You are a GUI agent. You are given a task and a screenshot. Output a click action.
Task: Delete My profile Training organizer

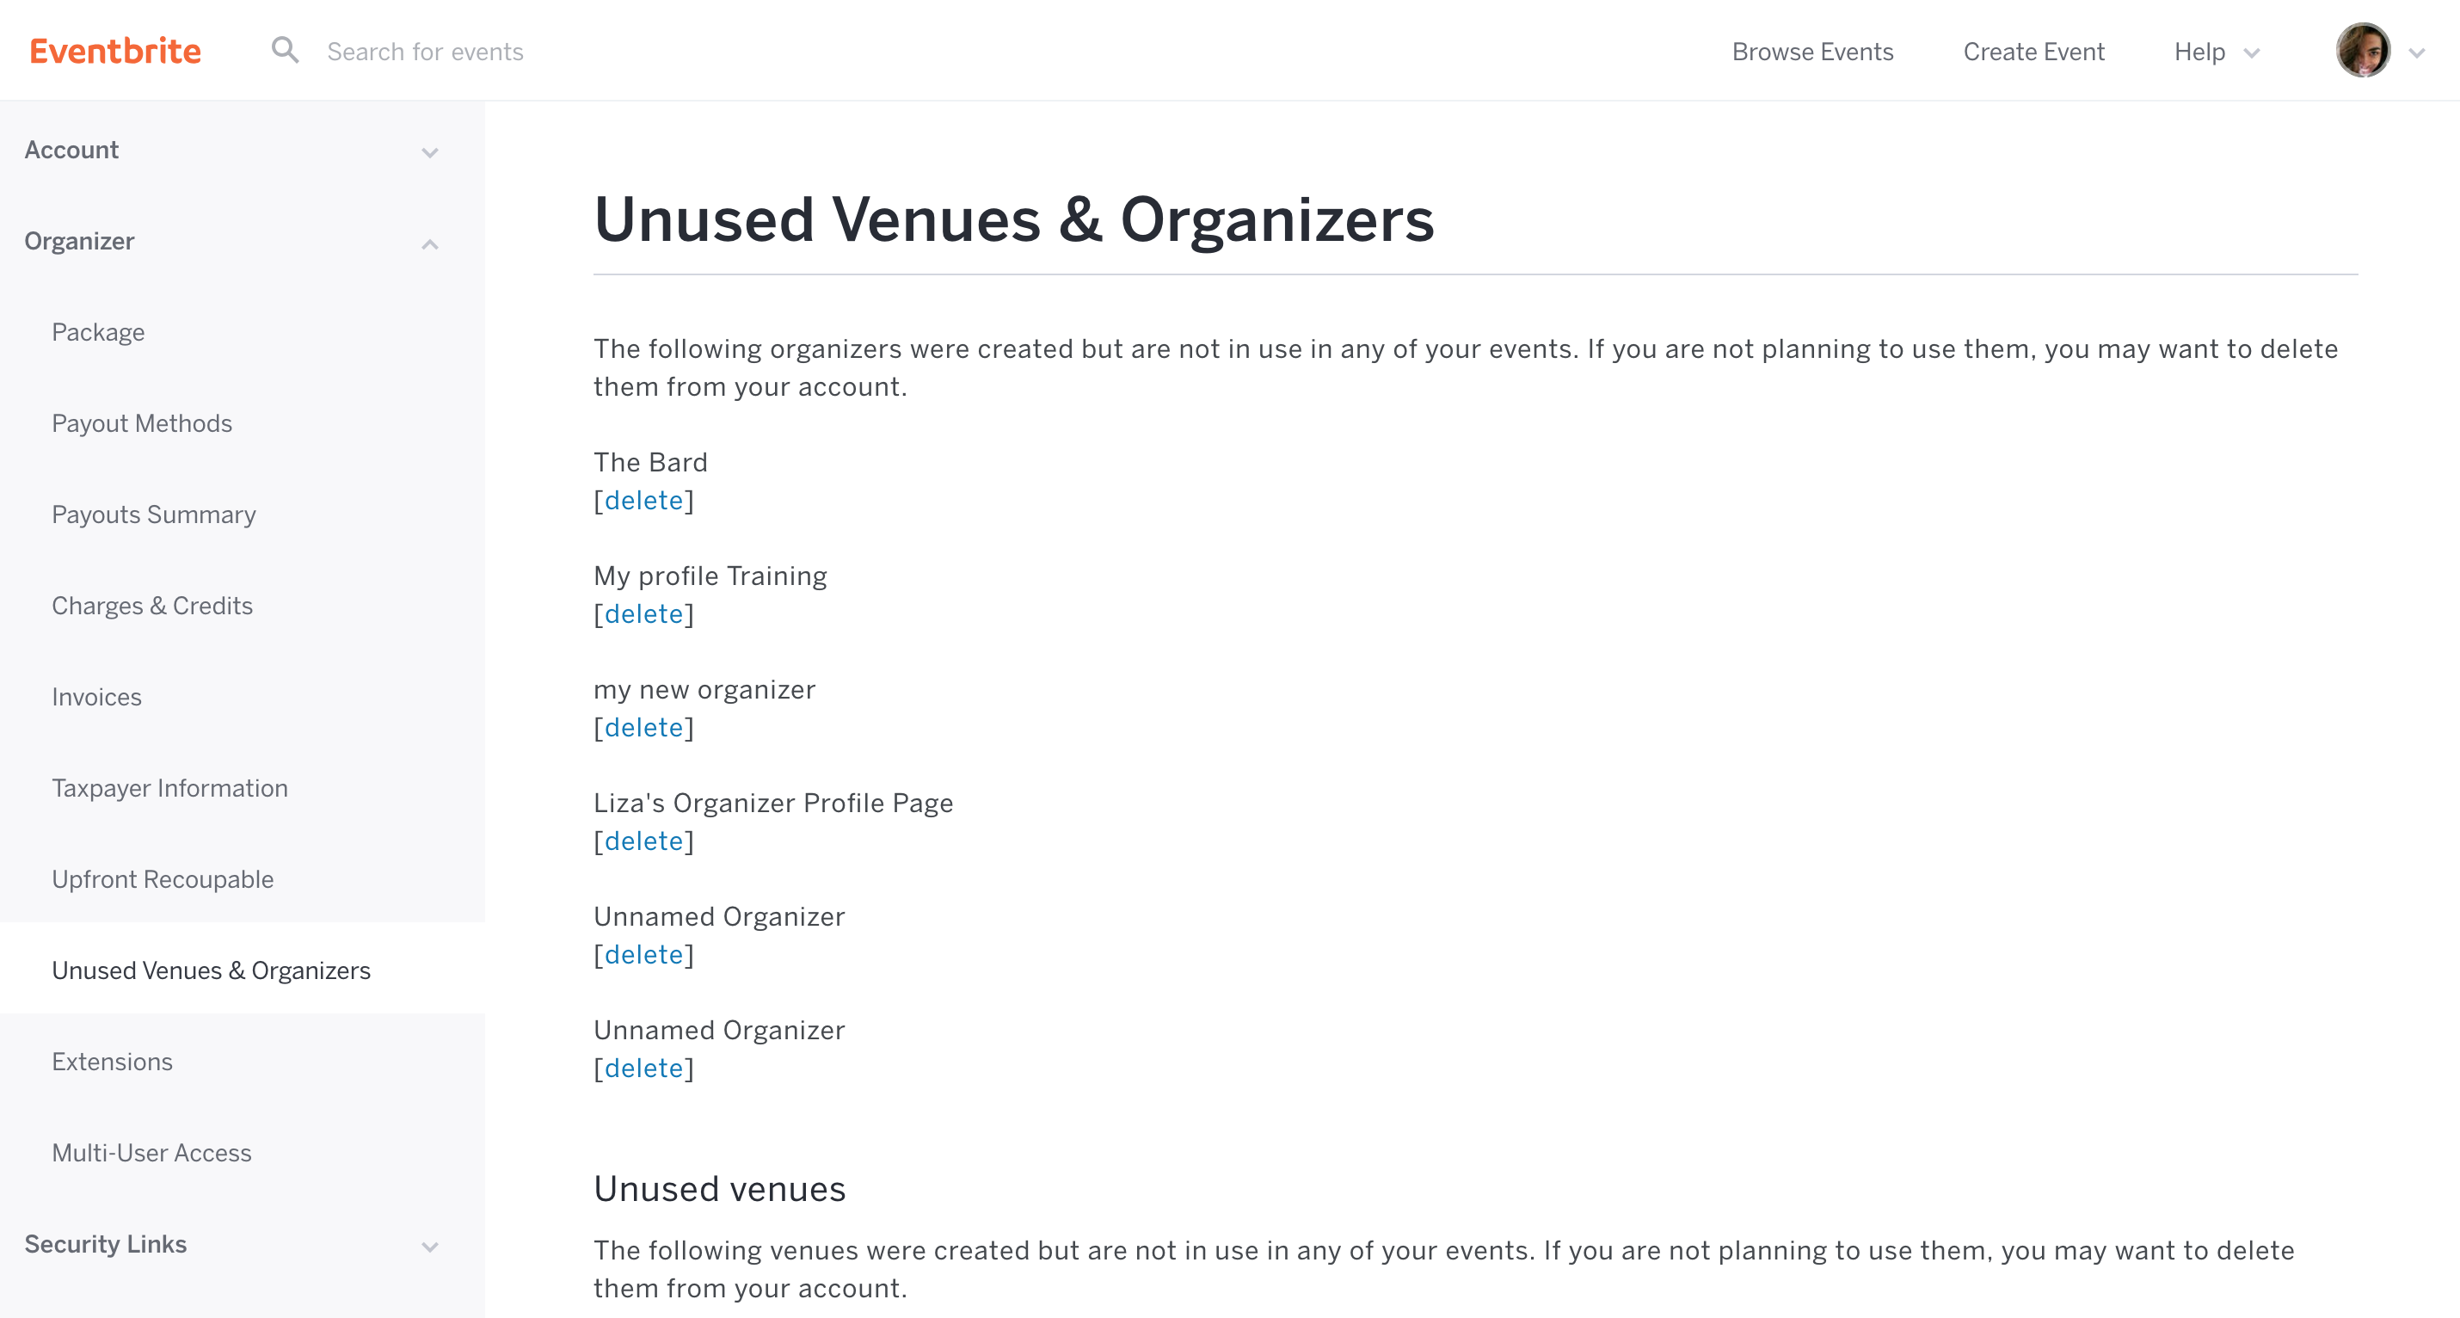pyautogui.click(x=643, y=614)
